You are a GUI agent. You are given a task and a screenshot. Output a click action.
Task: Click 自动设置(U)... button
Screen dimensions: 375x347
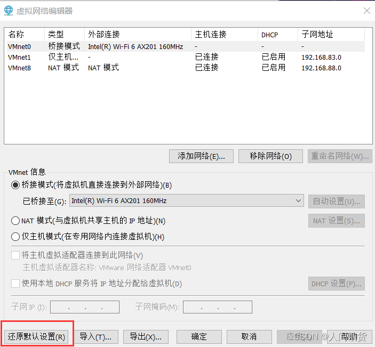pyautogui.click(x=336, y=201)
